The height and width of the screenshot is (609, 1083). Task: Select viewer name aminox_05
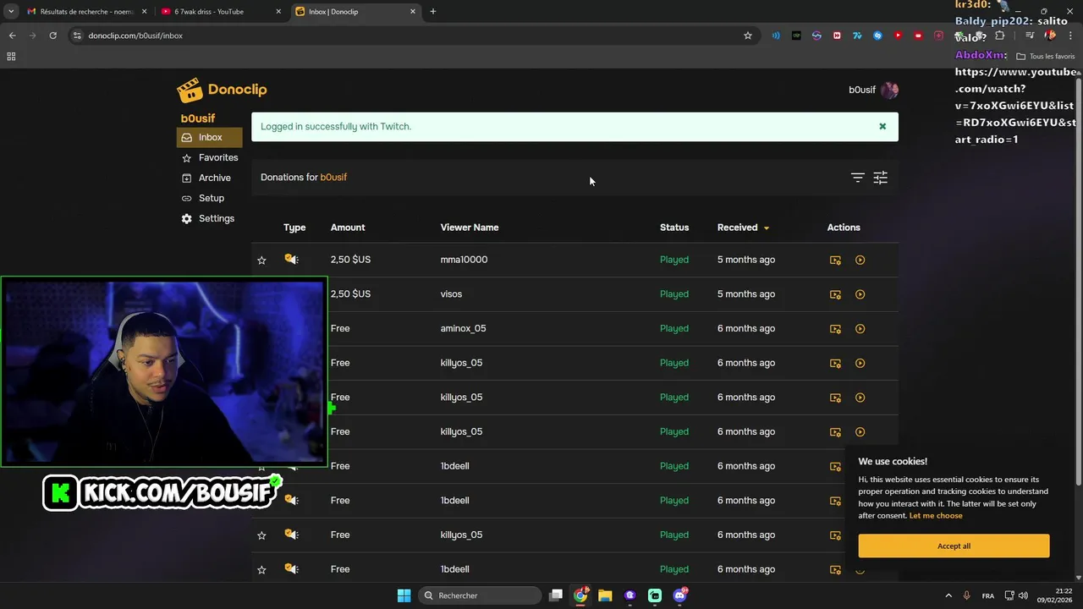click(x=463, y=328)
